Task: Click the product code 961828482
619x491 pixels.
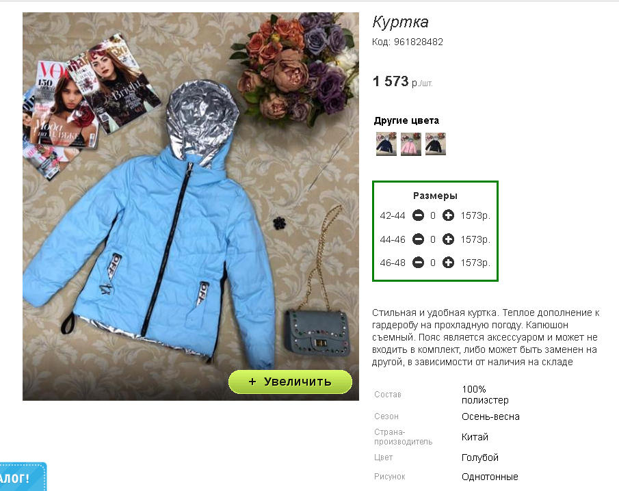Action: point(419,42)
